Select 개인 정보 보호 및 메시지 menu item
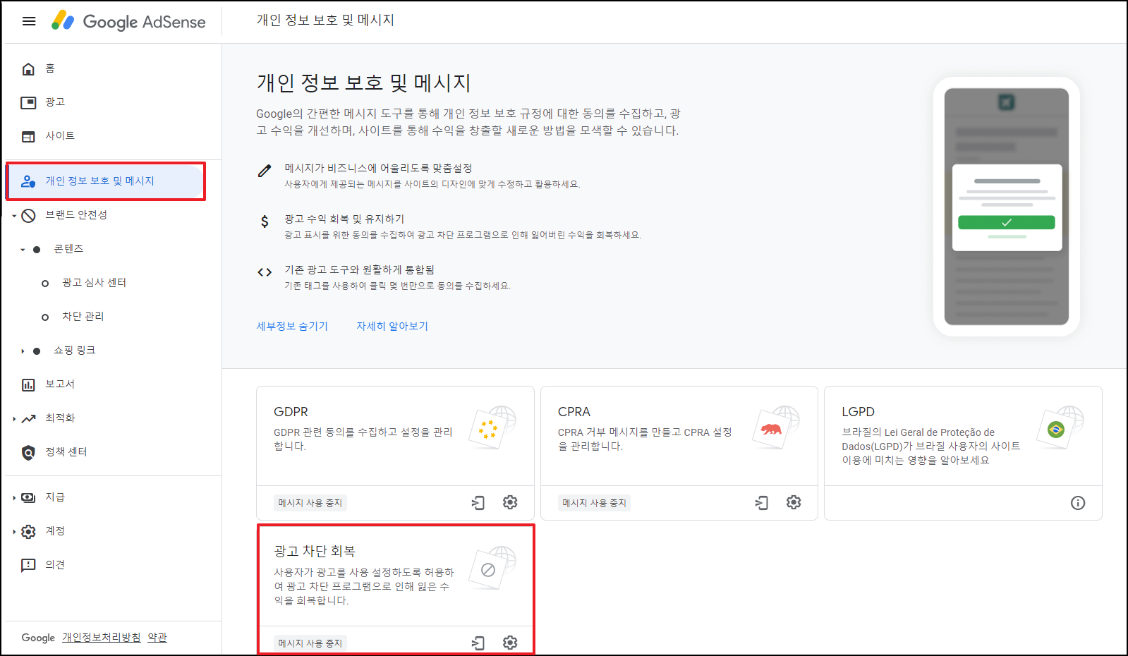Viewport: 1128px width, 656px height. coord(106,181)
